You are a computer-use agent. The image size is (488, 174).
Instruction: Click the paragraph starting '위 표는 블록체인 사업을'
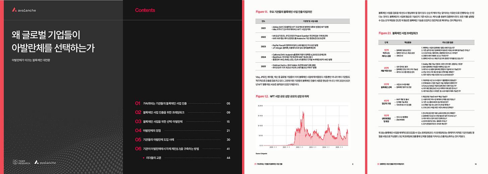(427, 135)
